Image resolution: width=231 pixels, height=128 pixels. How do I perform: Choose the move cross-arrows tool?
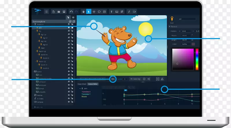click(94, 12)
